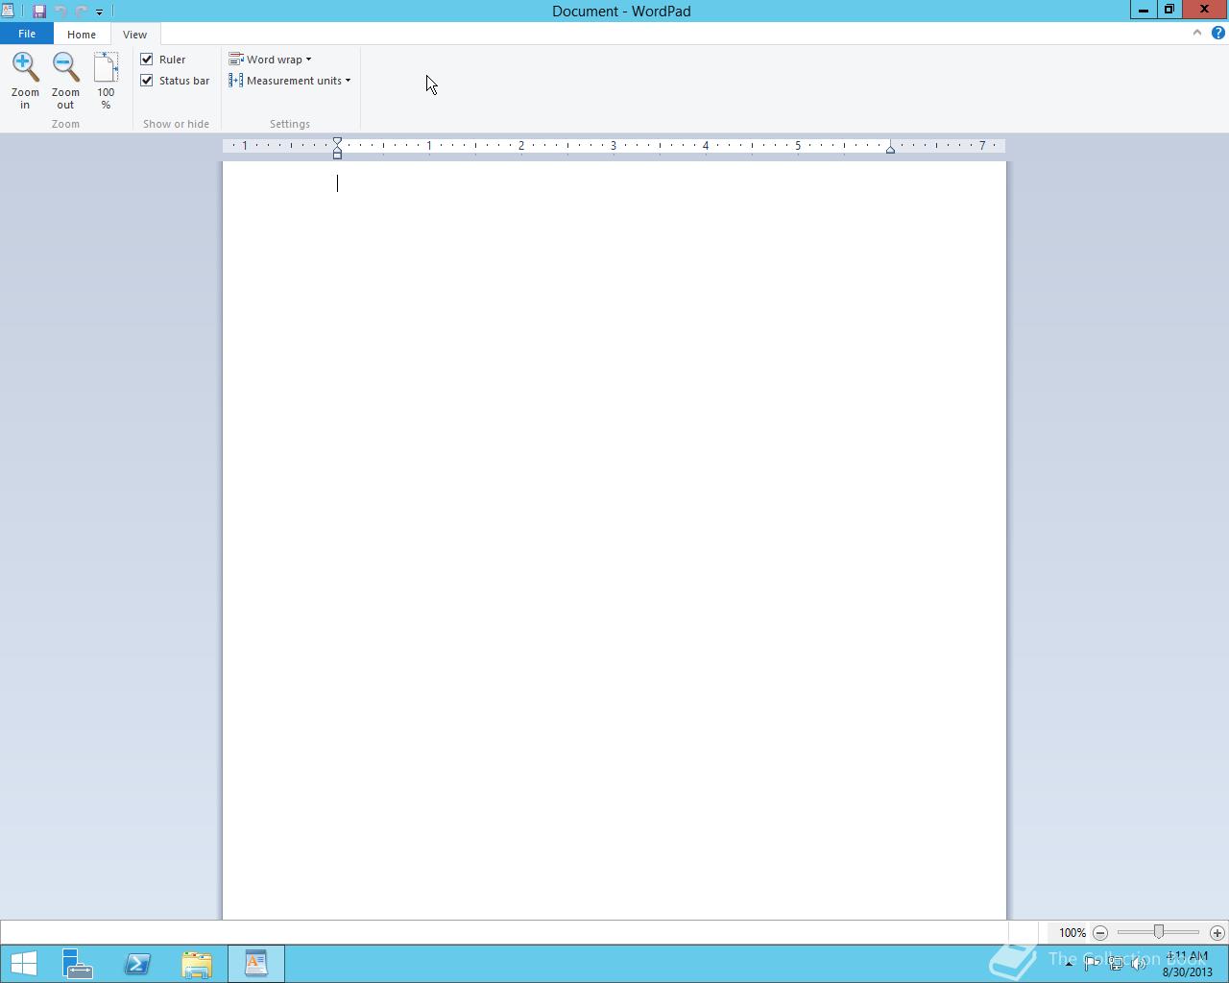Show hidden tray icons arrow

pos(1069,964)
